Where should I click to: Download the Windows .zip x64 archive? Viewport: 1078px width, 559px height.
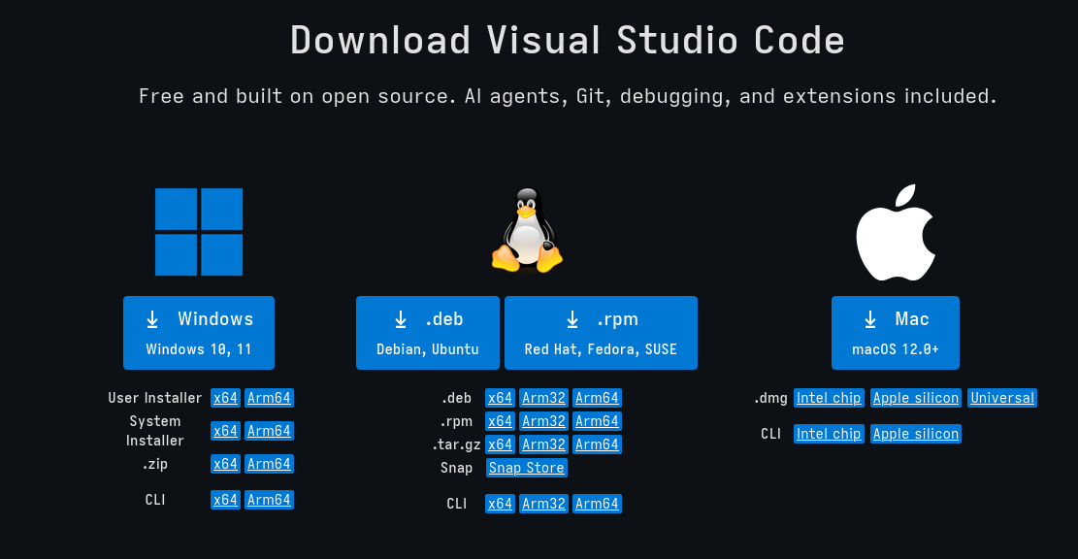coord(225,464)
